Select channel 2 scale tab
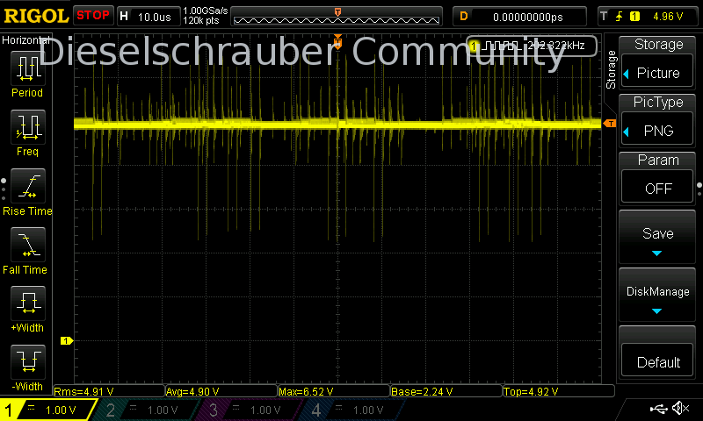This screenshot has width=703, height=421. click(146, 410)
